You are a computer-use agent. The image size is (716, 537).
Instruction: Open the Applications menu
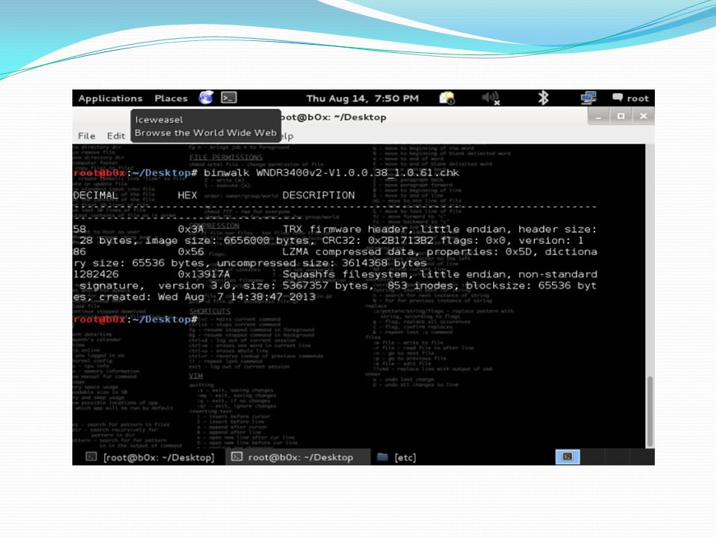[x=110, y=98]
